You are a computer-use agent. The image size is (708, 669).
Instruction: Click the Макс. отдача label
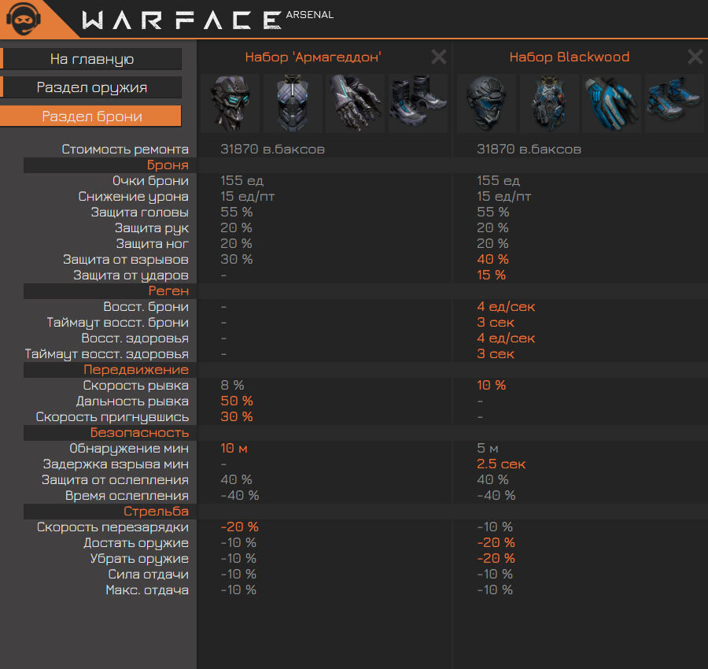[x=147, y=590]
